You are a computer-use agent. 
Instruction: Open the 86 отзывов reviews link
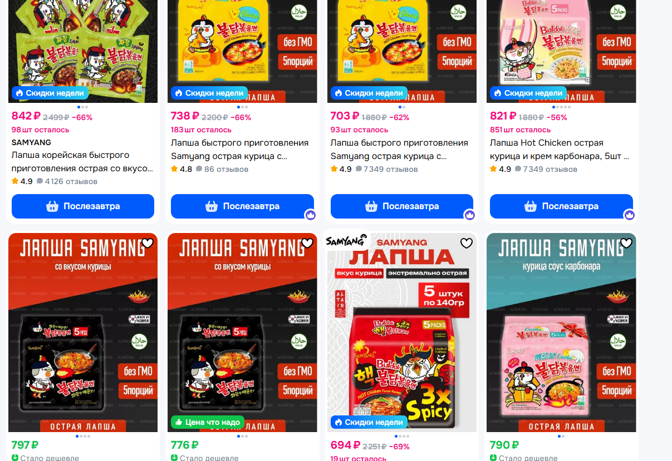click(x=222, y=169)
